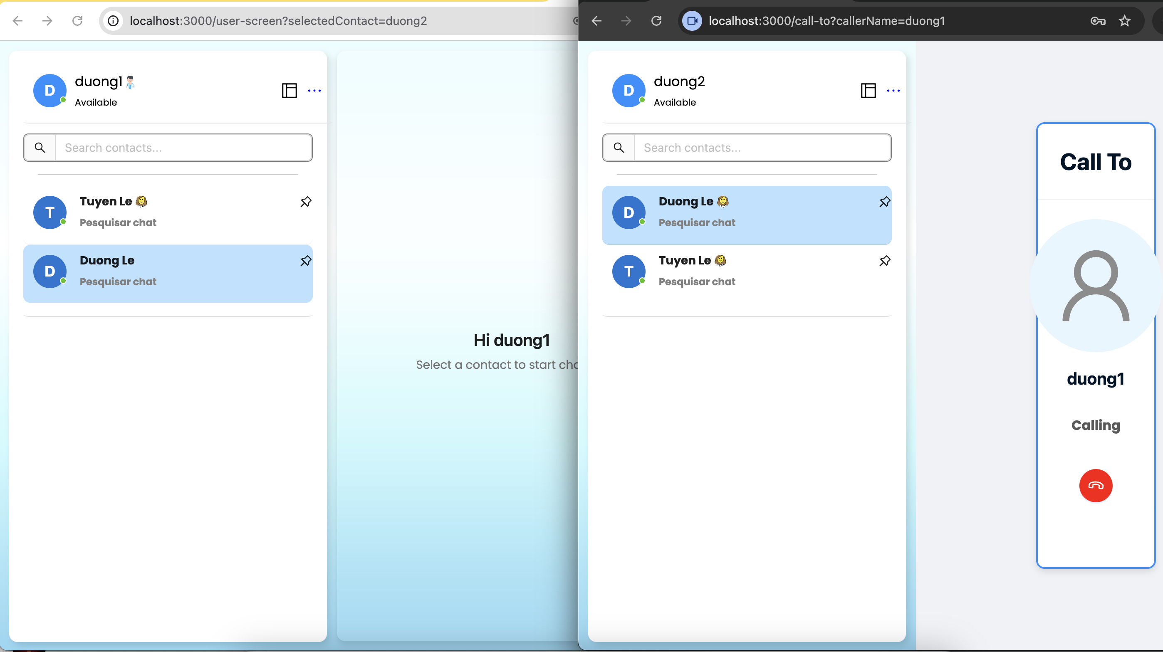1163x652 pixels.
Task: Reload the call-to browser page
Action: [x=656, y=21]
